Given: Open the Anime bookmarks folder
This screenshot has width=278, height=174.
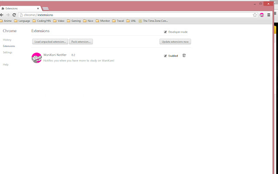Looking at the screenshot, I should click(x=6, y=21).
